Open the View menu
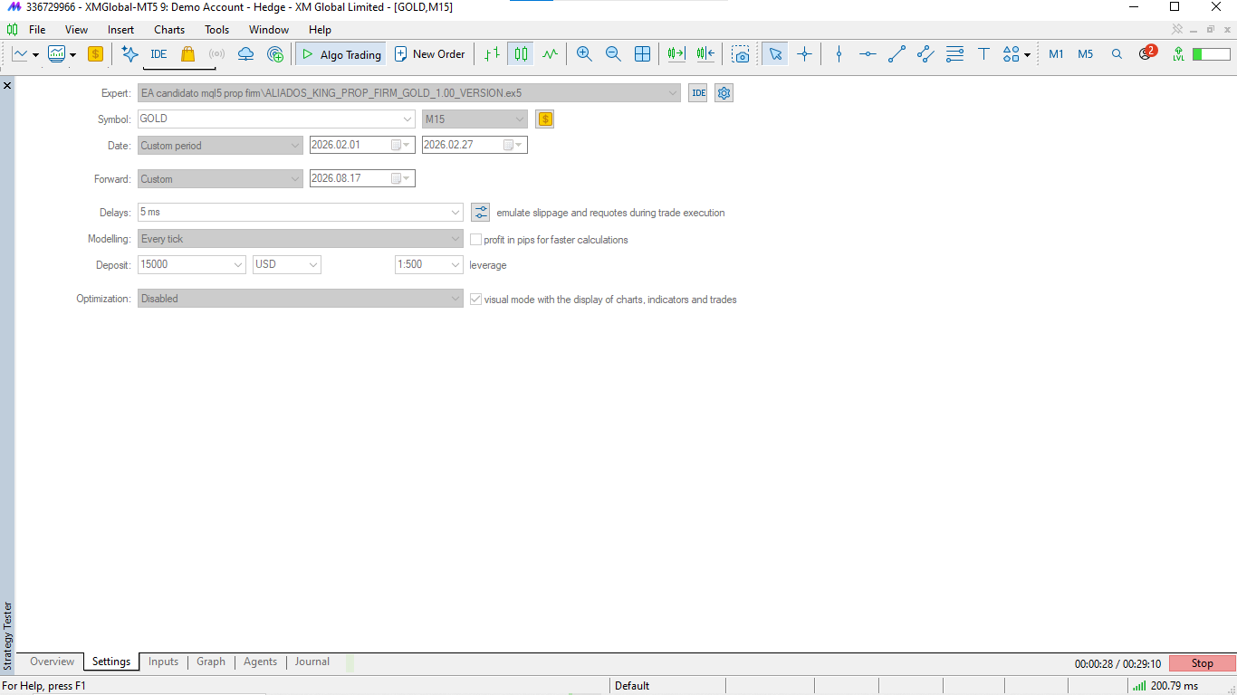The height and width of the screenshot is (695, 1237). pyautogui.click(x=77, y=30)
